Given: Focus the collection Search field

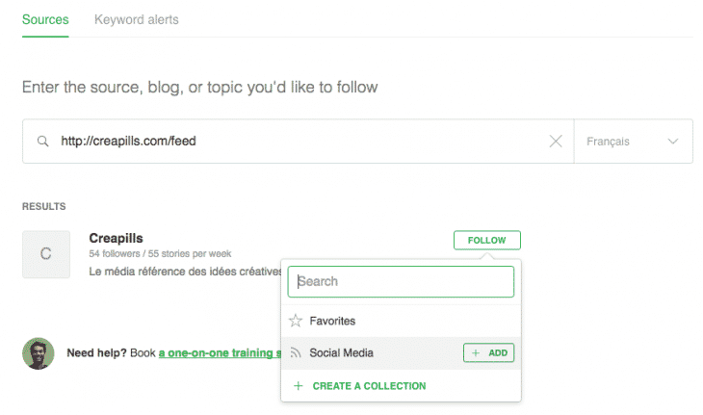Looking at the screenshot, I should (x=401, y=282).
